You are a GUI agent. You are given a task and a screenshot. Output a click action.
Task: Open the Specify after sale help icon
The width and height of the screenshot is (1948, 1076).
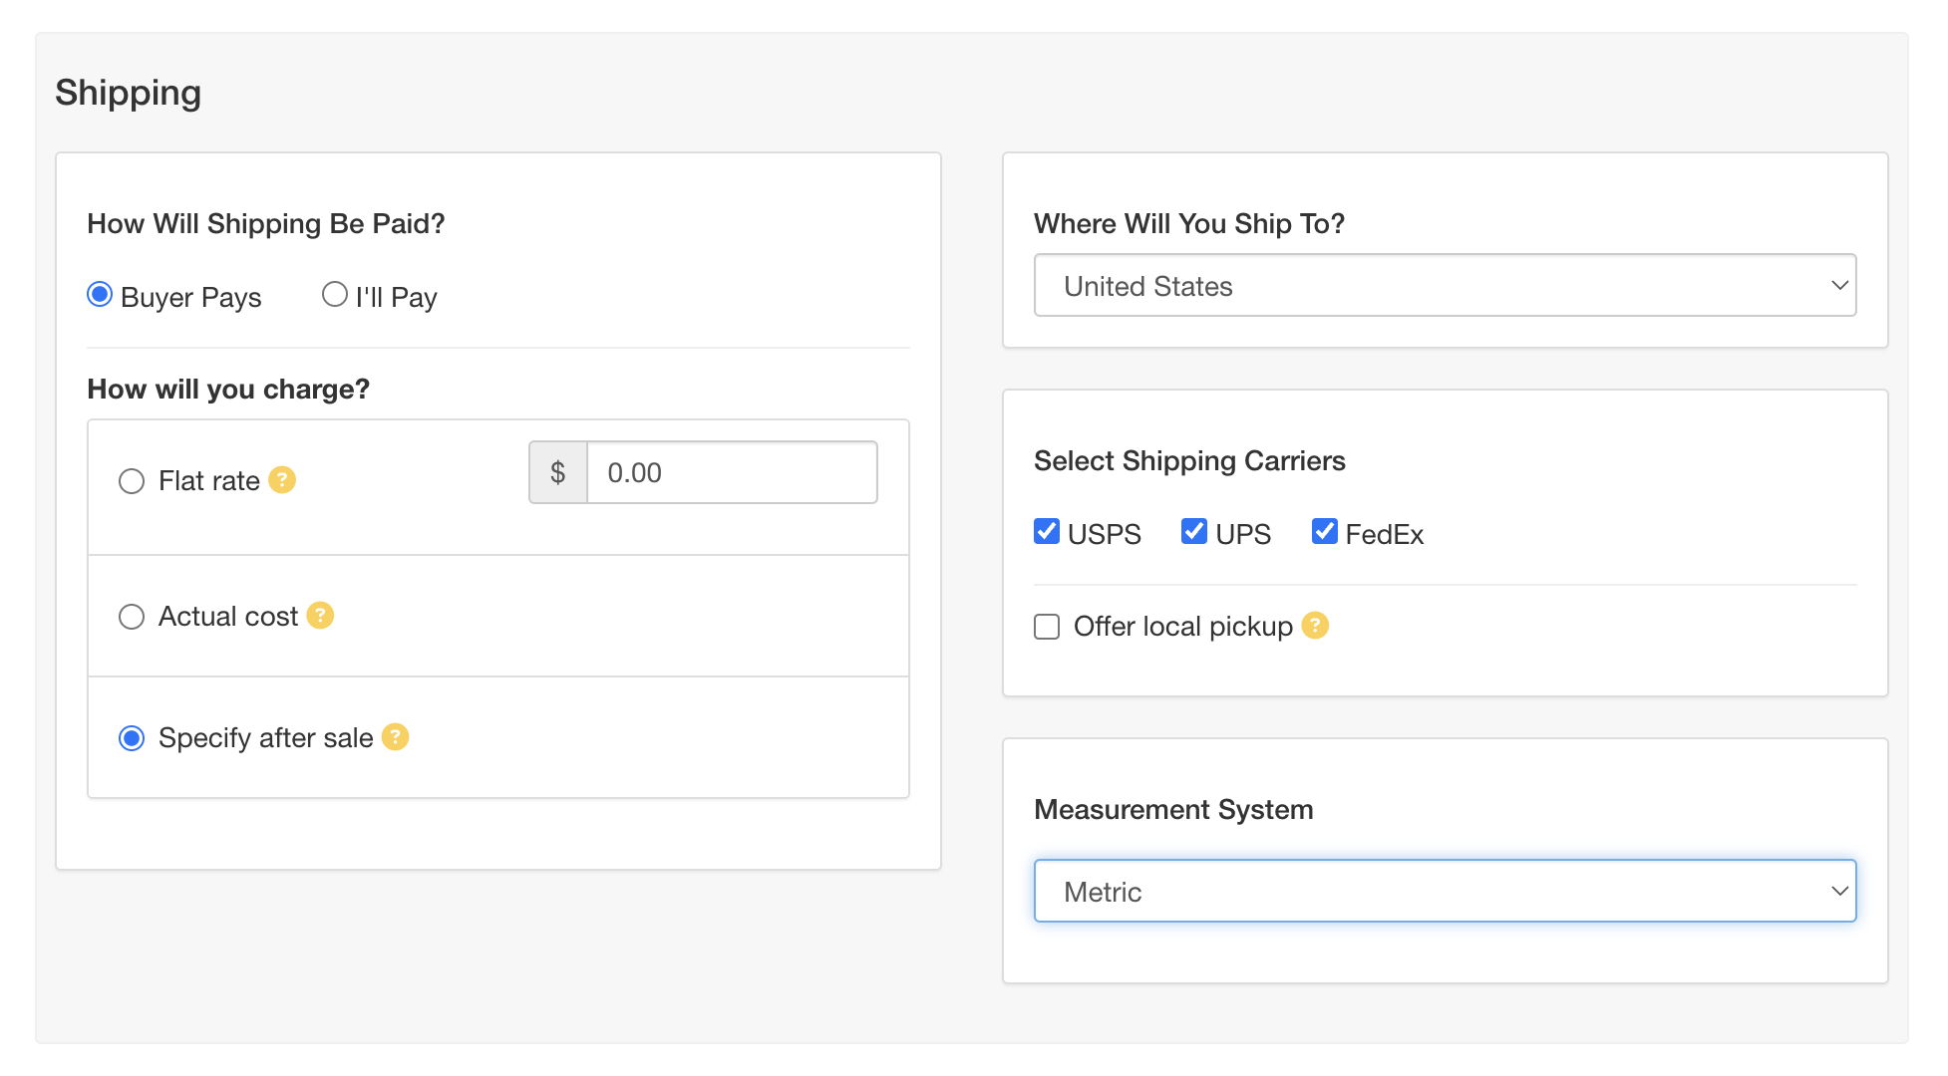pos(396,737)
